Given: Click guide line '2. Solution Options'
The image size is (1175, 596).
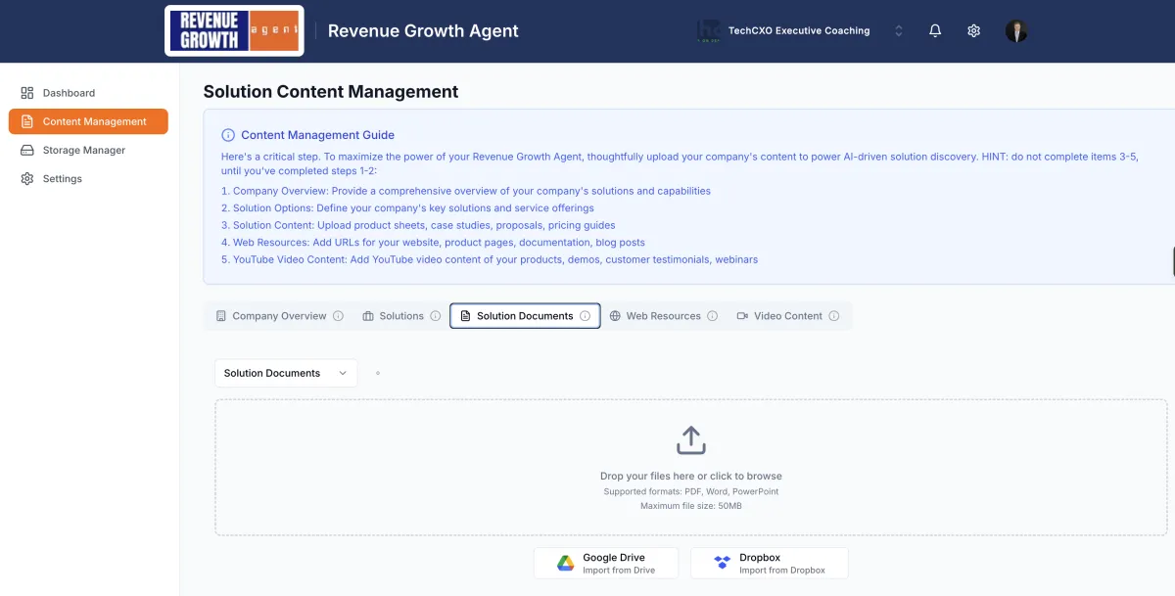Looking at the screenshot, I should point(407,207).
